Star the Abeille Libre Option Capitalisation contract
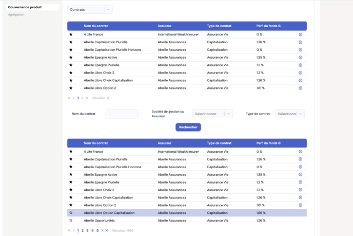Screen dimensions: 353x236 coord(71,213)
